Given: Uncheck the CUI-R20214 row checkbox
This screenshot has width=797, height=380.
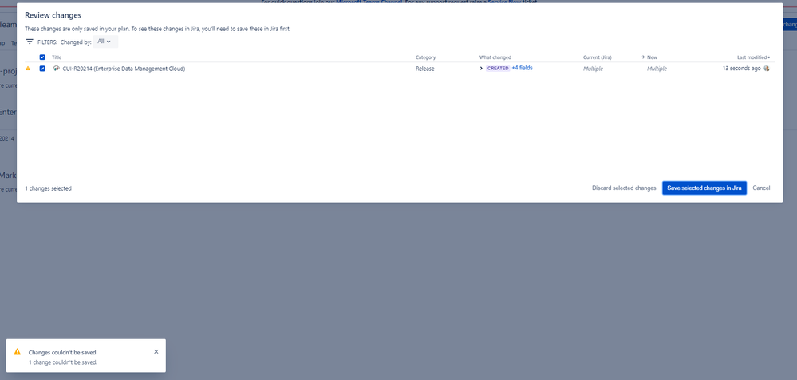Looking at the screenshot, I should [x=42, y=68].
